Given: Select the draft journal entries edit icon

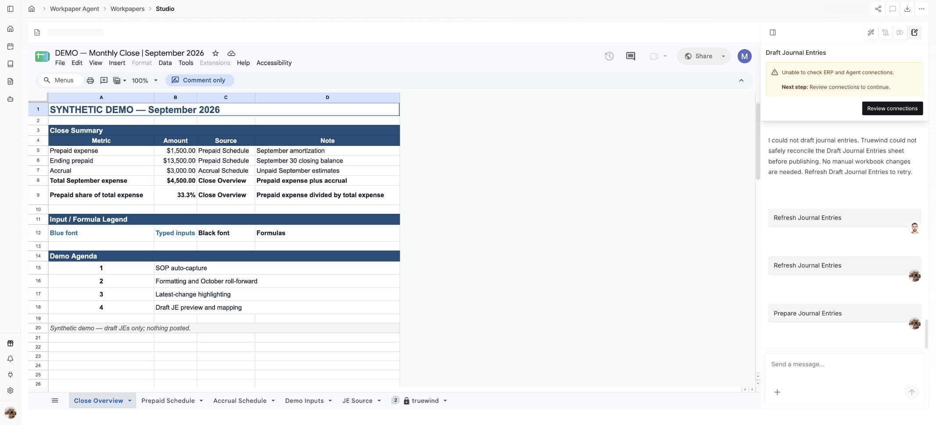Looking at the screenshot, I should [914, 32].
